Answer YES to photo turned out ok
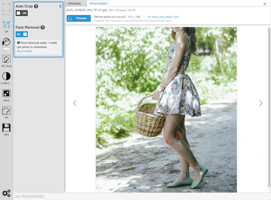 coord(130,17)
